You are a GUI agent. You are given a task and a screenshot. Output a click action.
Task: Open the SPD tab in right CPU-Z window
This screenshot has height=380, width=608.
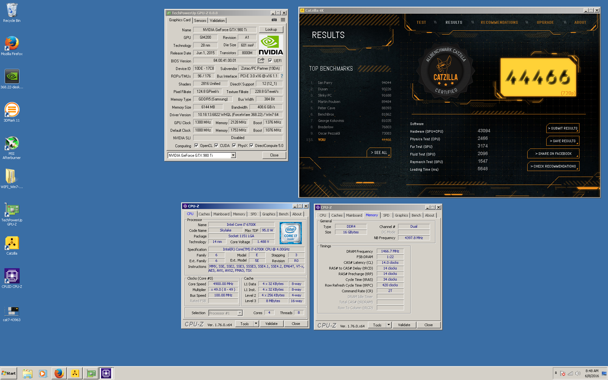coord(386,215)
